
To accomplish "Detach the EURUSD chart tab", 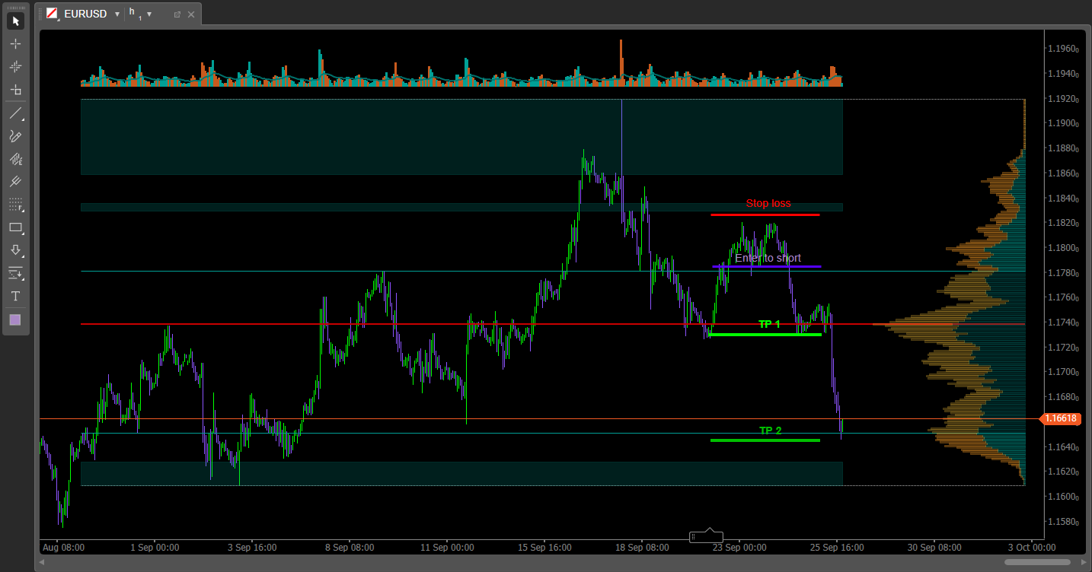I will (x=177, y=14).
